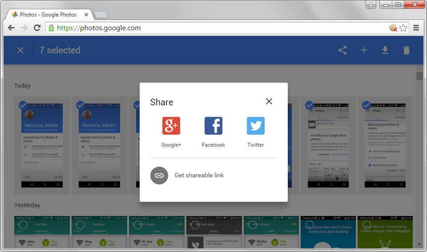This screenshot has width=427, height=252.
Task: Open the Blocked apps thumbnail
Action: pos(214,232)
